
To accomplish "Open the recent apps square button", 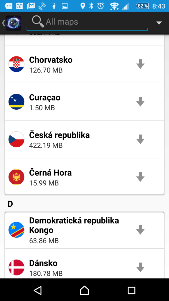I will tap(131, 290).
